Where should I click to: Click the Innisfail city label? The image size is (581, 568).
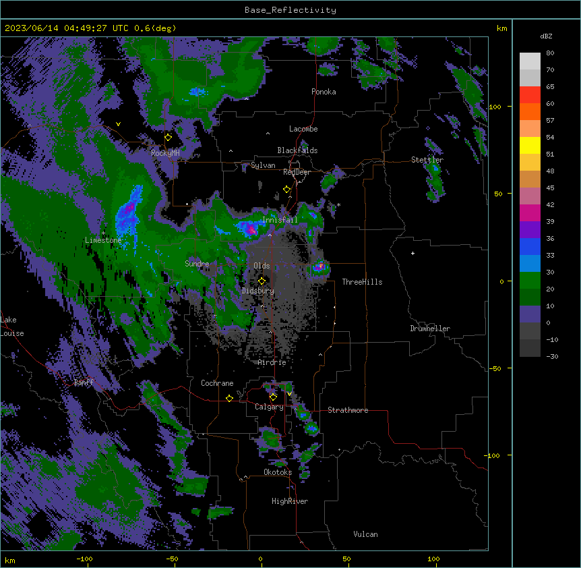click(x=280, y=220)
